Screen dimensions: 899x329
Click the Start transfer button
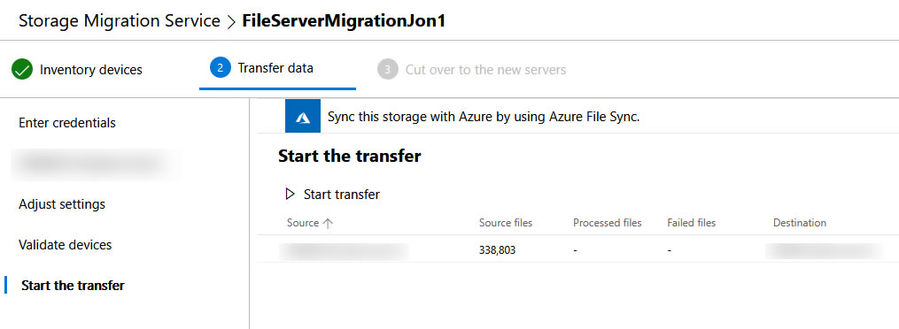332,194
